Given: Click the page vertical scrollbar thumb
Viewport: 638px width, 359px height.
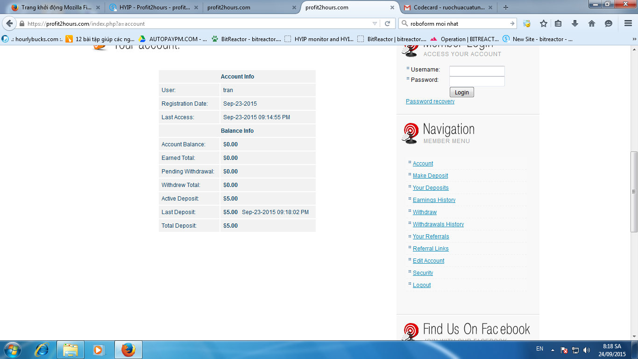Looking at the screenshot, I should (x=634, y=192).
